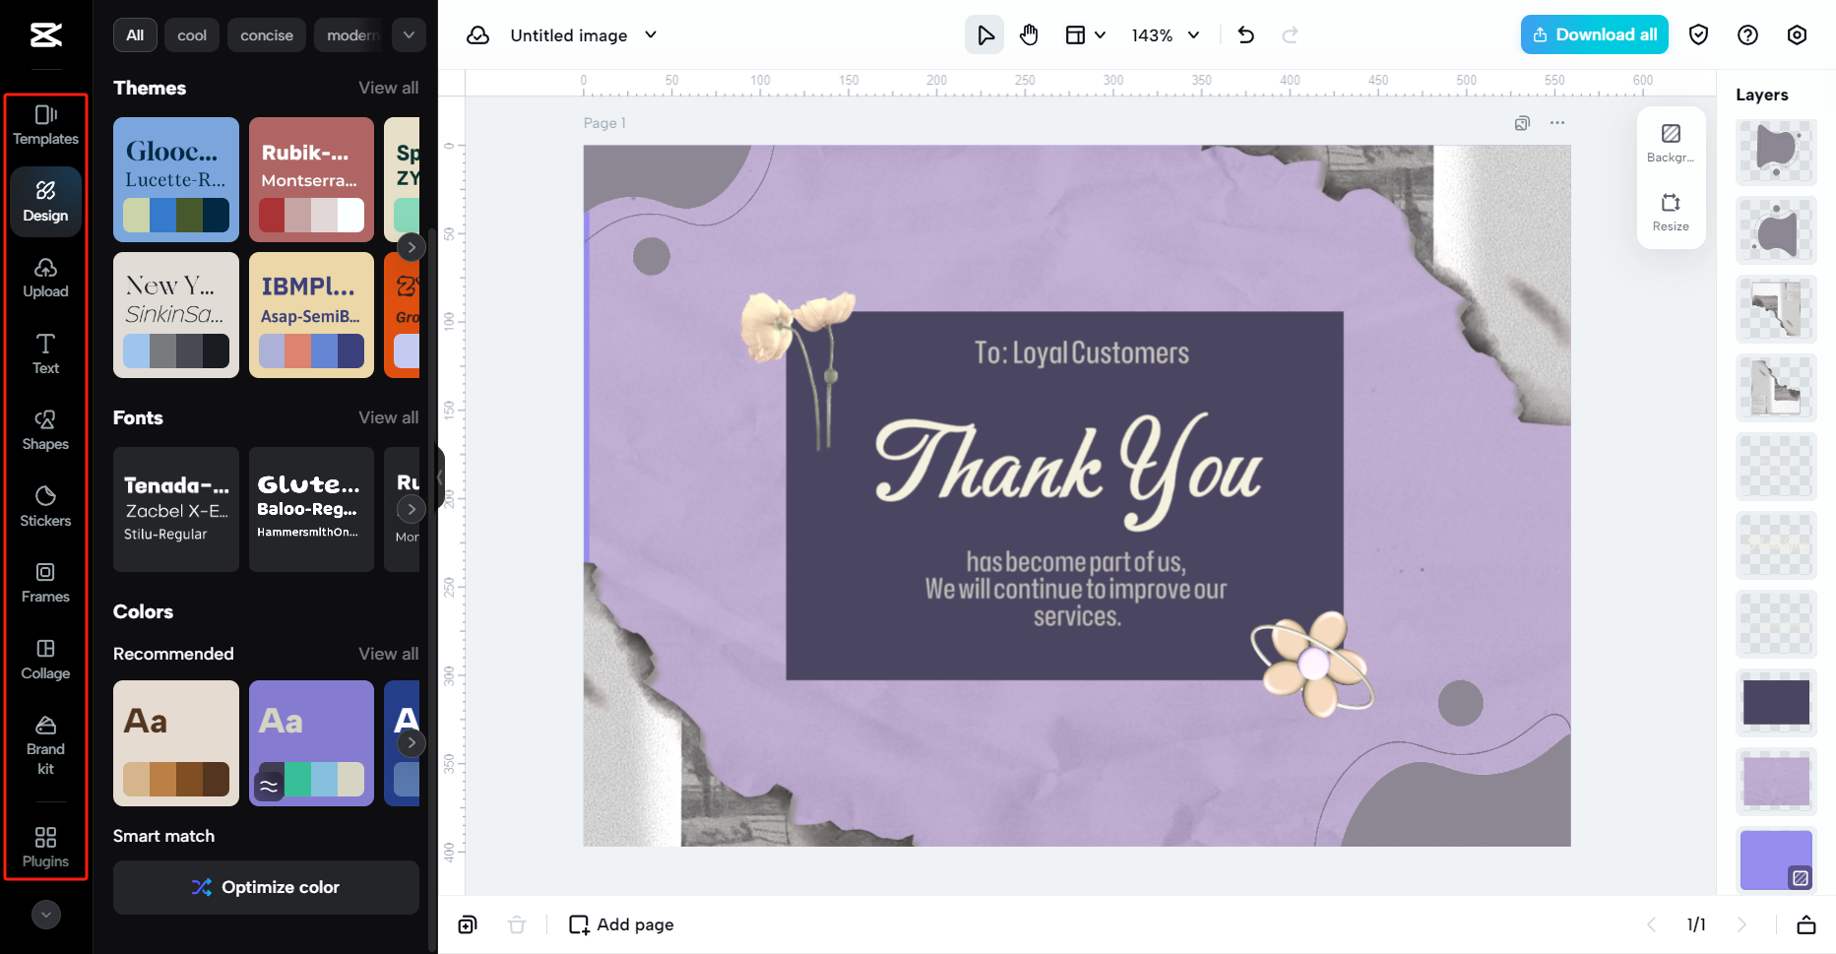The height and width of the screenshot is (954, 1836).
Task: Select the 'cool' theme filter
Action: pos(191,34)
